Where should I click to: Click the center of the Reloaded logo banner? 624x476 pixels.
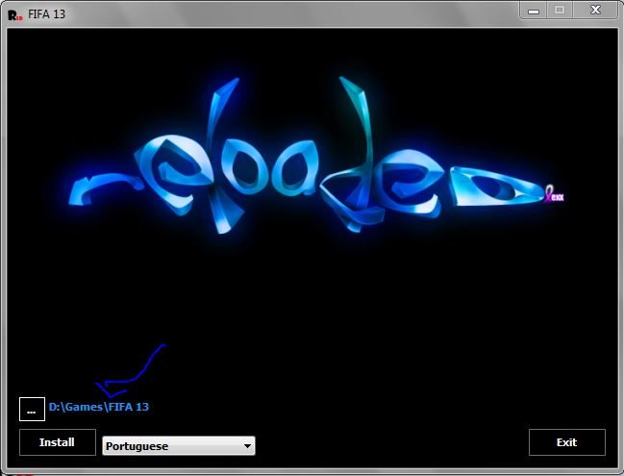click(x=312, y=159)
